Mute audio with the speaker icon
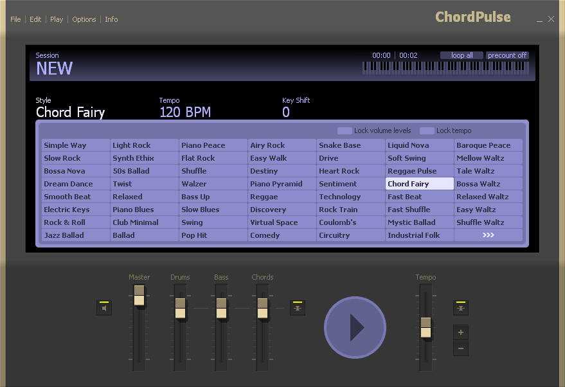 pos(104,308)
